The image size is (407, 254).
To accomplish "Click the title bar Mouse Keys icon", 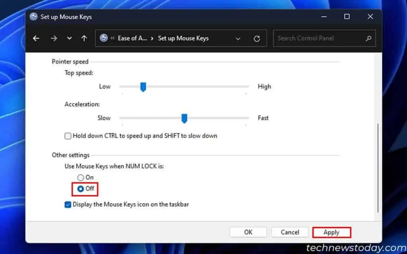I will point(33,17).
